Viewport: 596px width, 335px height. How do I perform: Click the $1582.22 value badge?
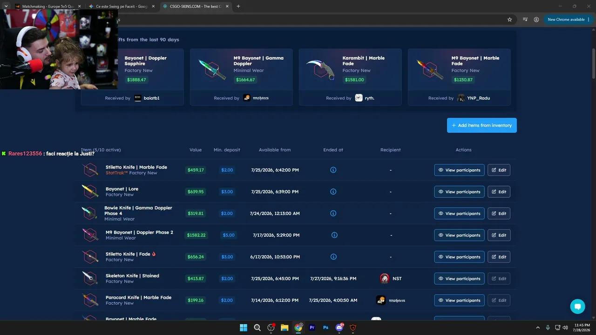196,235
